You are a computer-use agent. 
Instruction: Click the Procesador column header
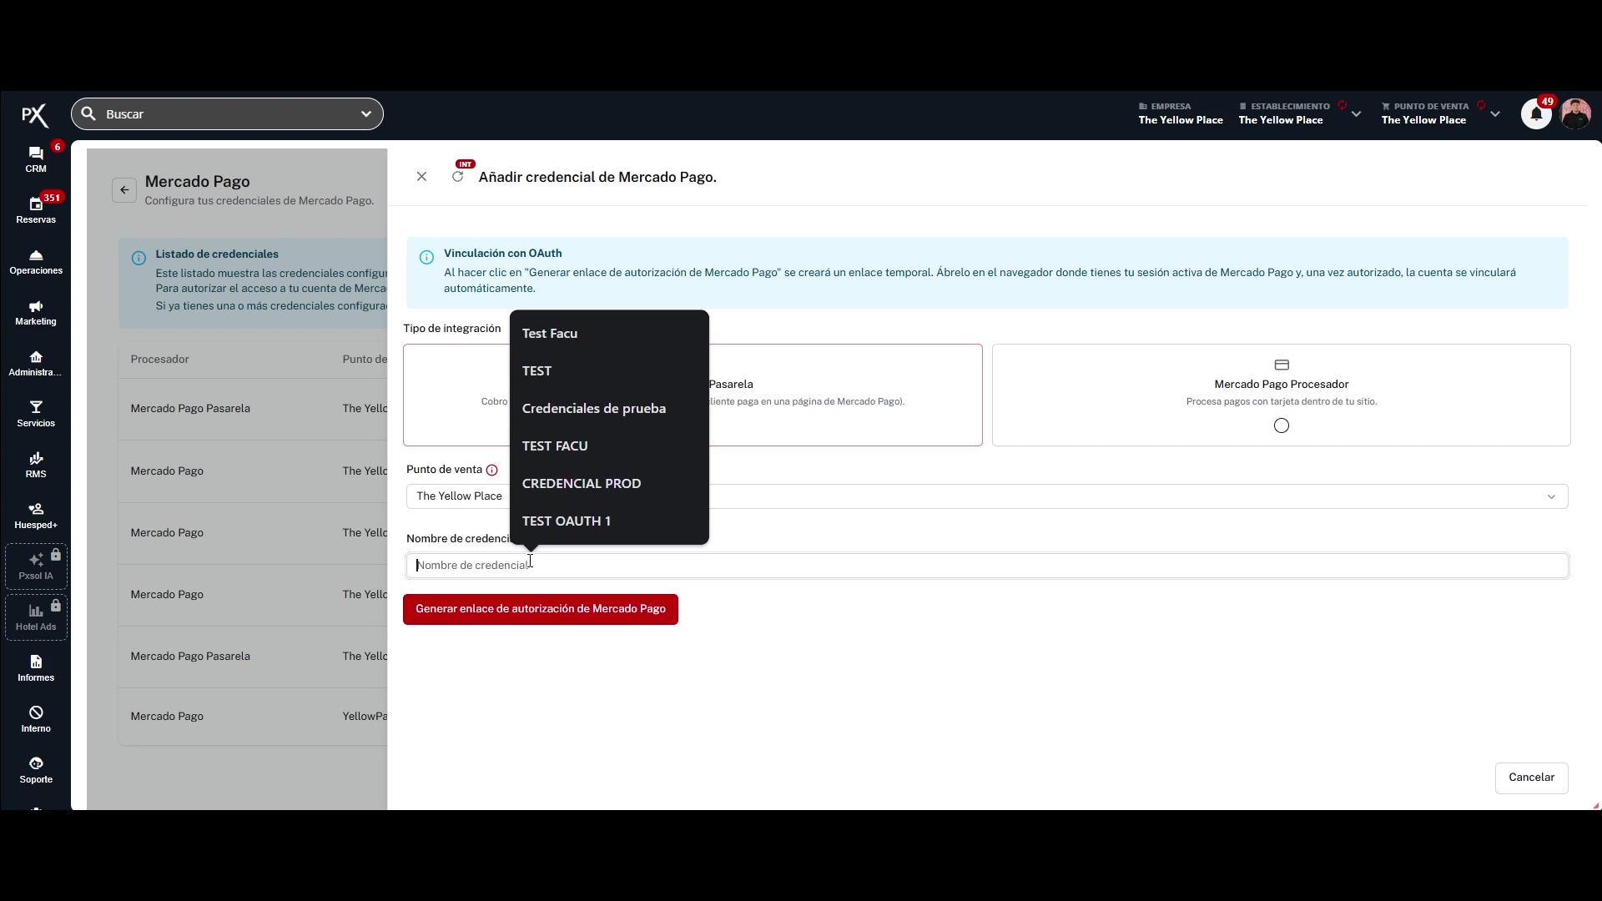tap(159, 360)
